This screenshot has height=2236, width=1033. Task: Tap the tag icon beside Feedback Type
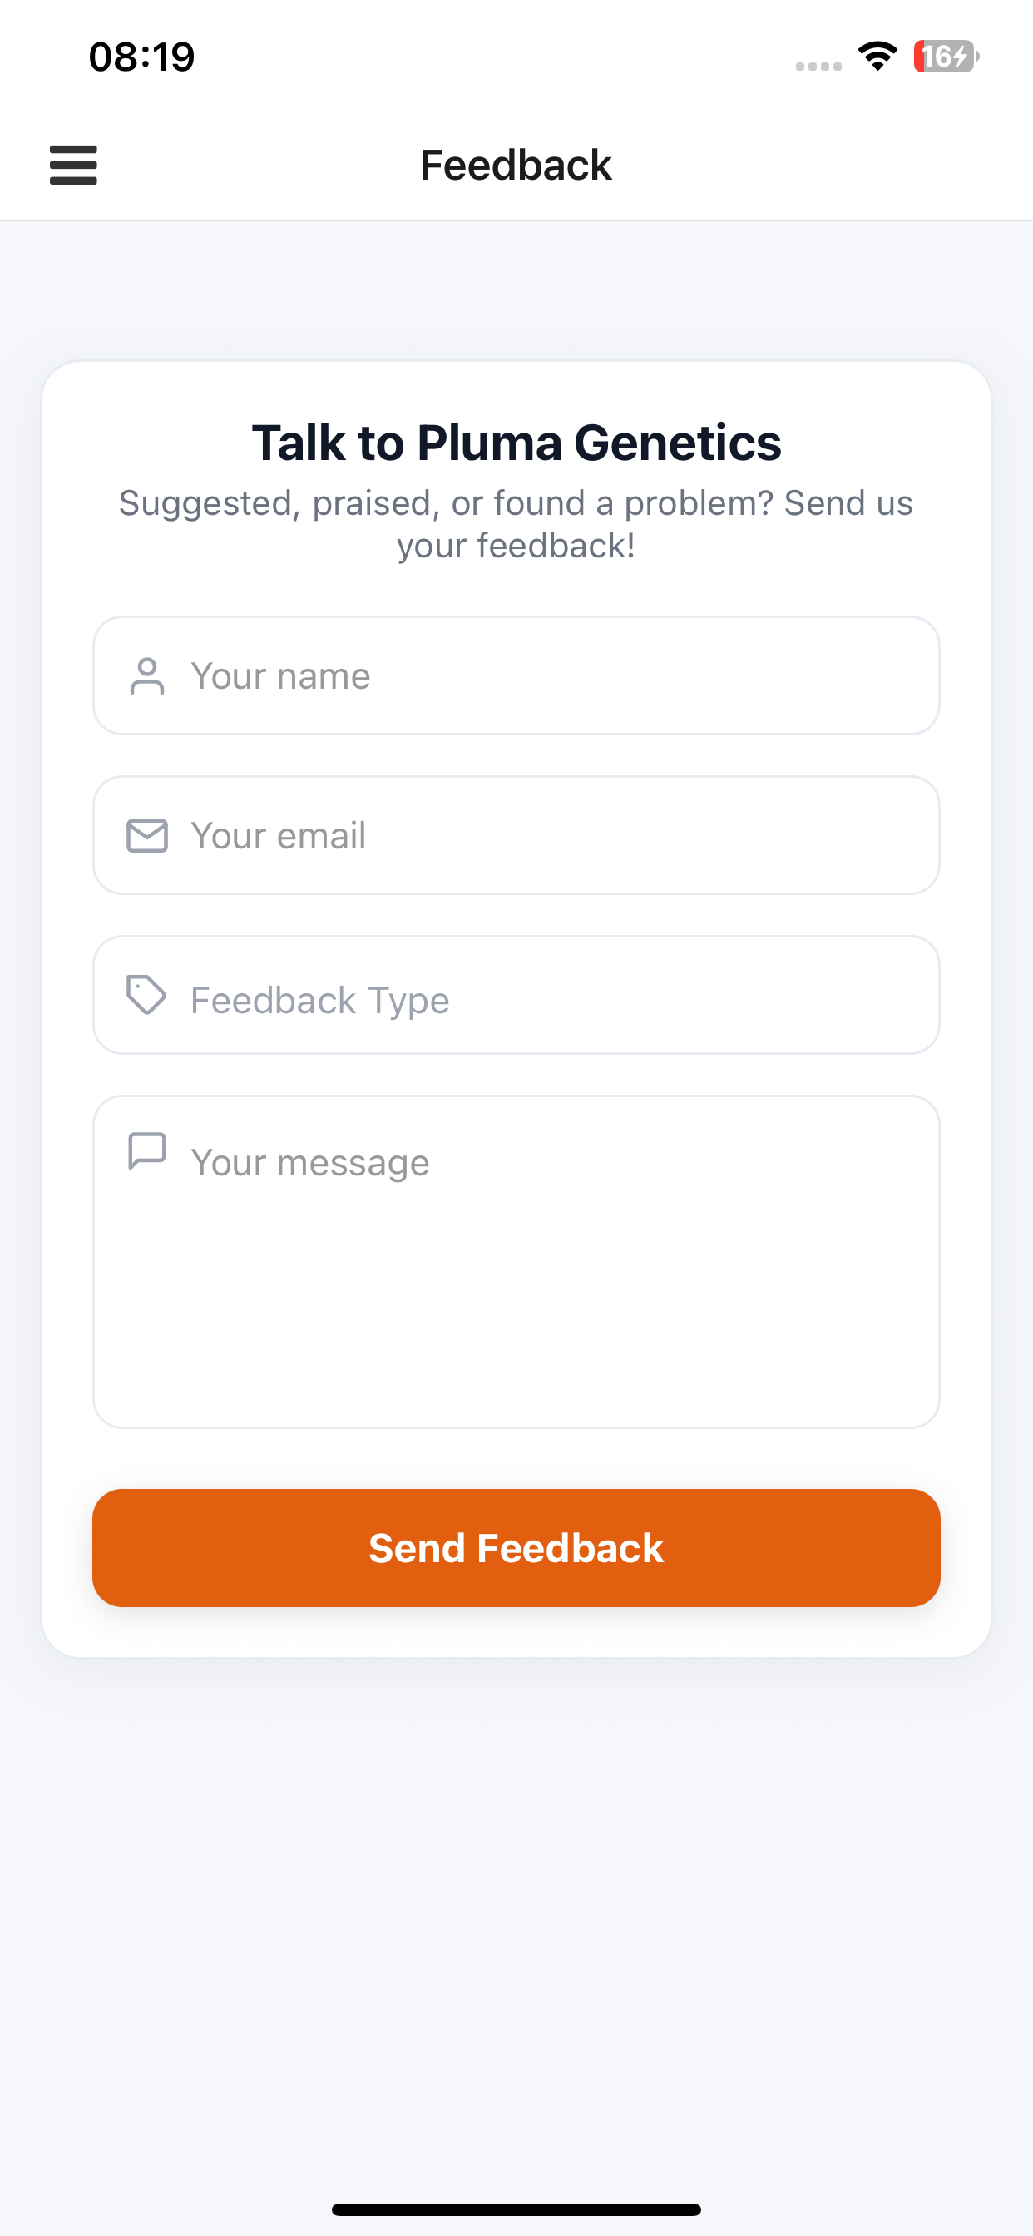click(x=146, y=995)
